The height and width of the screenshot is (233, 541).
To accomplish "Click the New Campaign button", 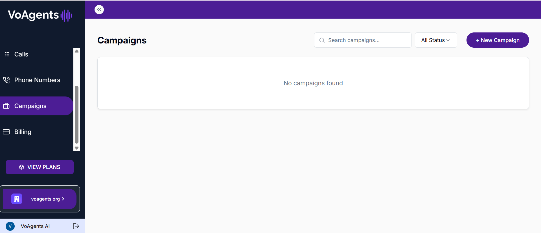I will (498, 40).
